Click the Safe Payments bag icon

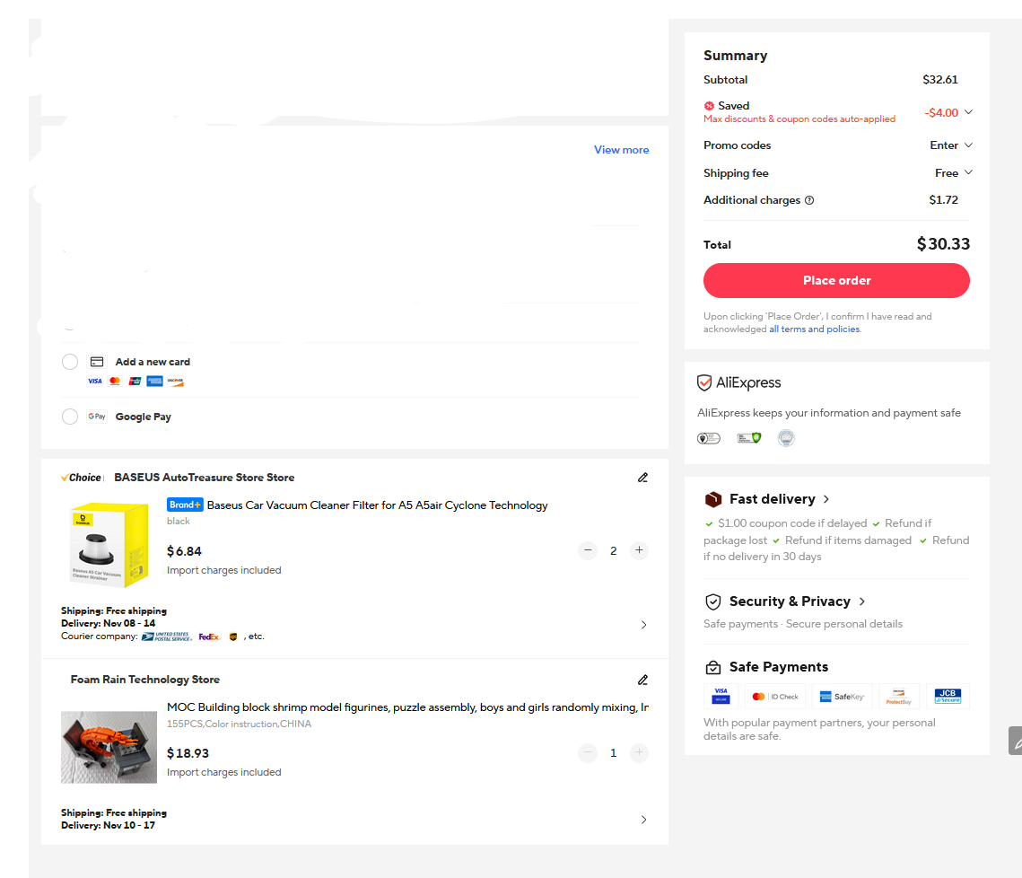point(713,667)
